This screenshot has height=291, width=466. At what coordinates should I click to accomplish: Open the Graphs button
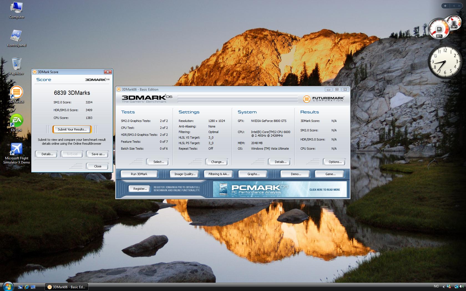click(x=253, y=174)
